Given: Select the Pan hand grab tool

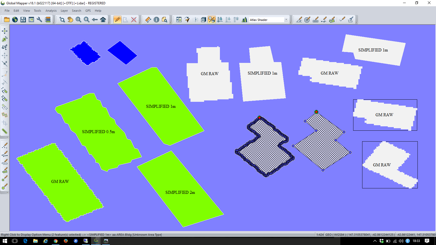Looking at the screenshot, I should (x=70, y=20).
